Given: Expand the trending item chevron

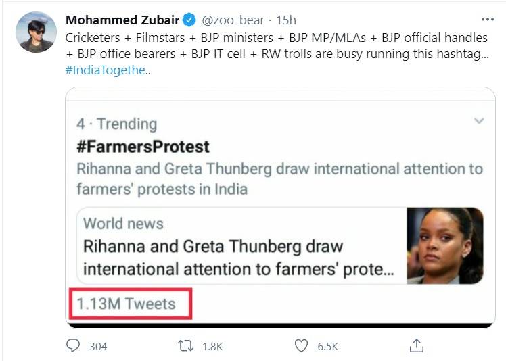Looking at the screenshot, I should tap(479, 121).
